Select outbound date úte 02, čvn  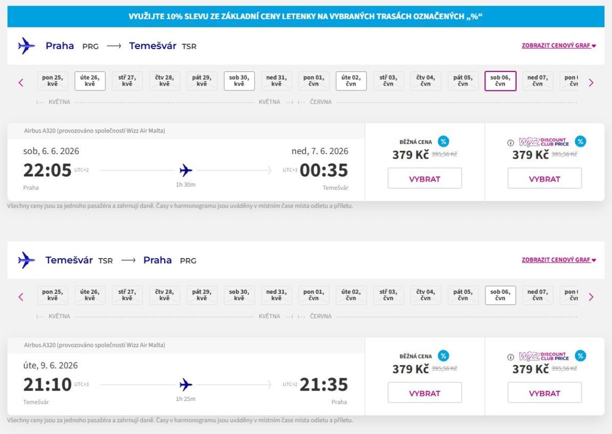351,81
